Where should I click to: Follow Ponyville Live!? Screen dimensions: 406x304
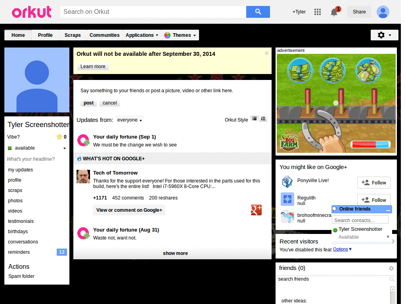coord(373,182)
